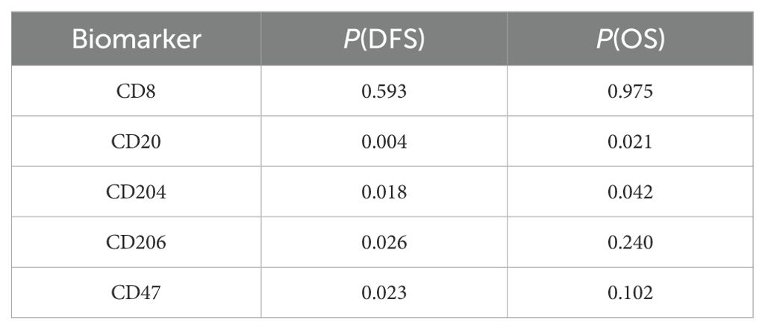This screenshot has height=329, width=765.
Task: Click the 0.042 OS value
Action: [x=631, y=192]
